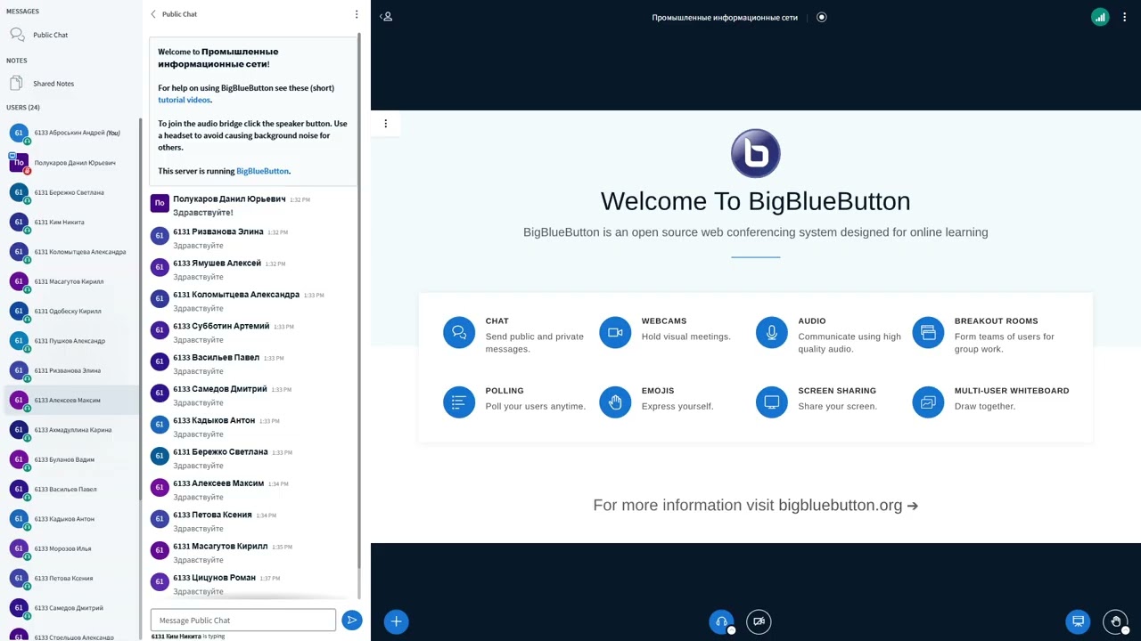Click the "Welcome To BigBlueButton" slide heading
1141x641 pixels.
click(x=756, y=201)
